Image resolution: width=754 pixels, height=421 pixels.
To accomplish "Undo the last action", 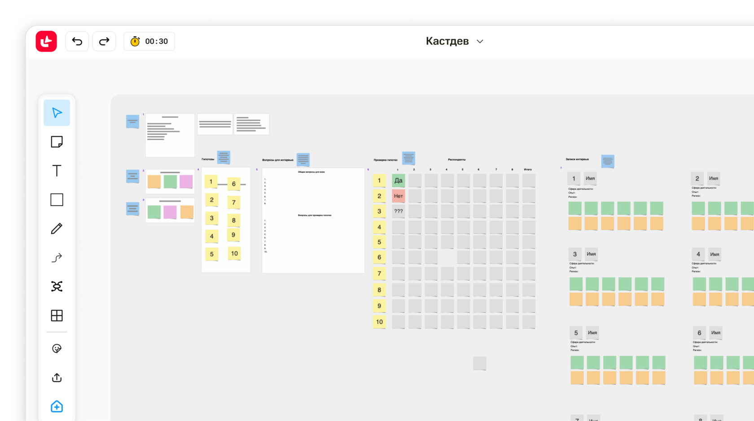I will pos(77,41).
